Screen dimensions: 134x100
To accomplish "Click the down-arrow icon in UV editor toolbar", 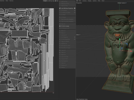I will coord(58,1).
